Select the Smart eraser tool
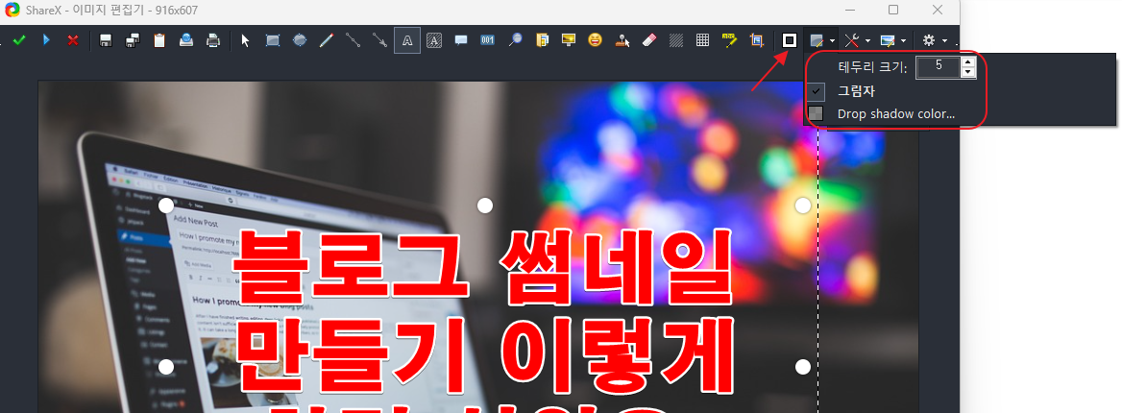1122x413 pixels. [x=649, y=40]
